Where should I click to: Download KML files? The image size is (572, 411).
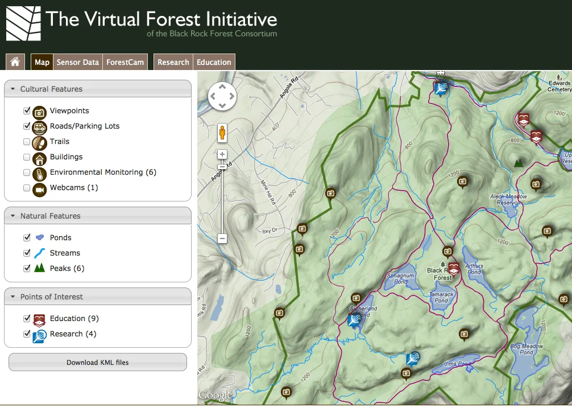(x=98, y=362)
